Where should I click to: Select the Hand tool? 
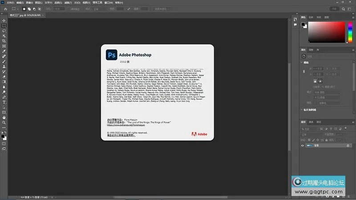(x=4, y=118)
